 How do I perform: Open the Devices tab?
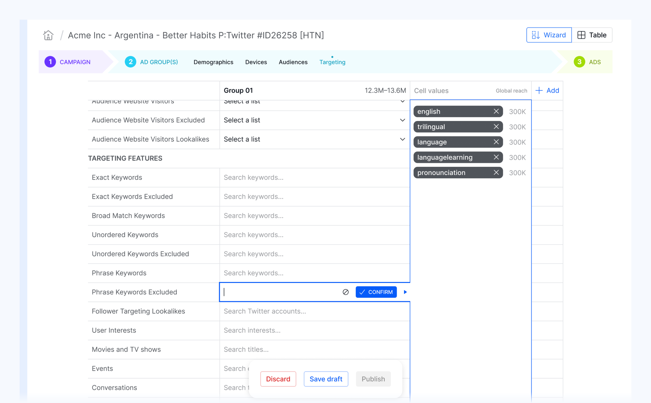click(x=256, y=62)
